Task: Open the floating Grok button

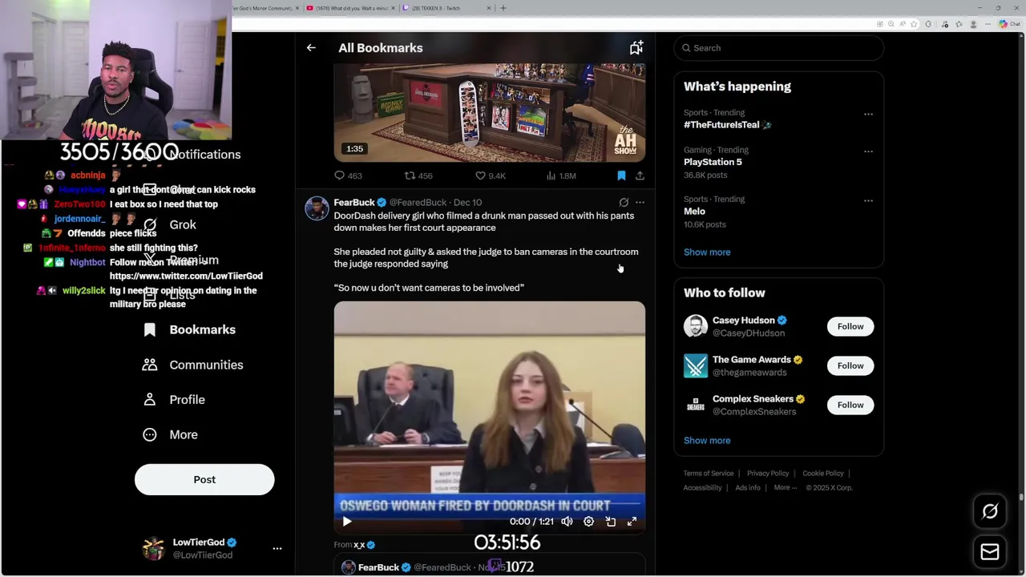Action: 990,512
